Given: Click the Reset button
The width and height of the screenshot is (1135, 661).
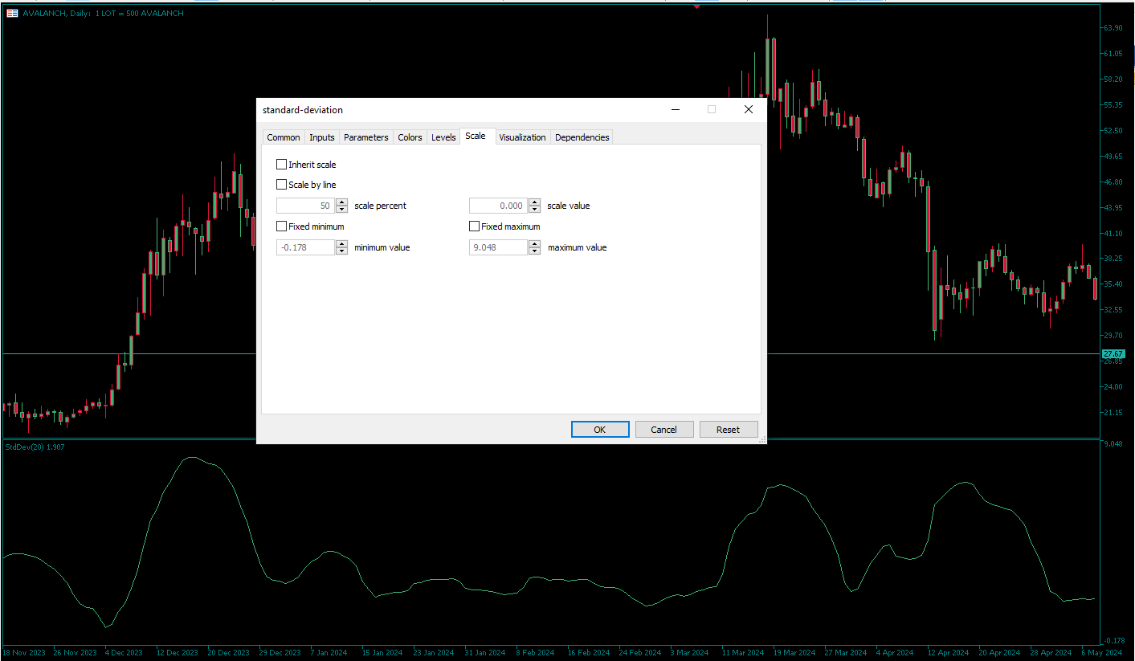Looking at the screenshot, I should [729, 430].
